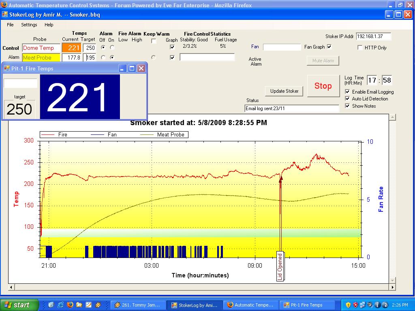Click the Firefox icon in Quick Launch

(70, 305)
